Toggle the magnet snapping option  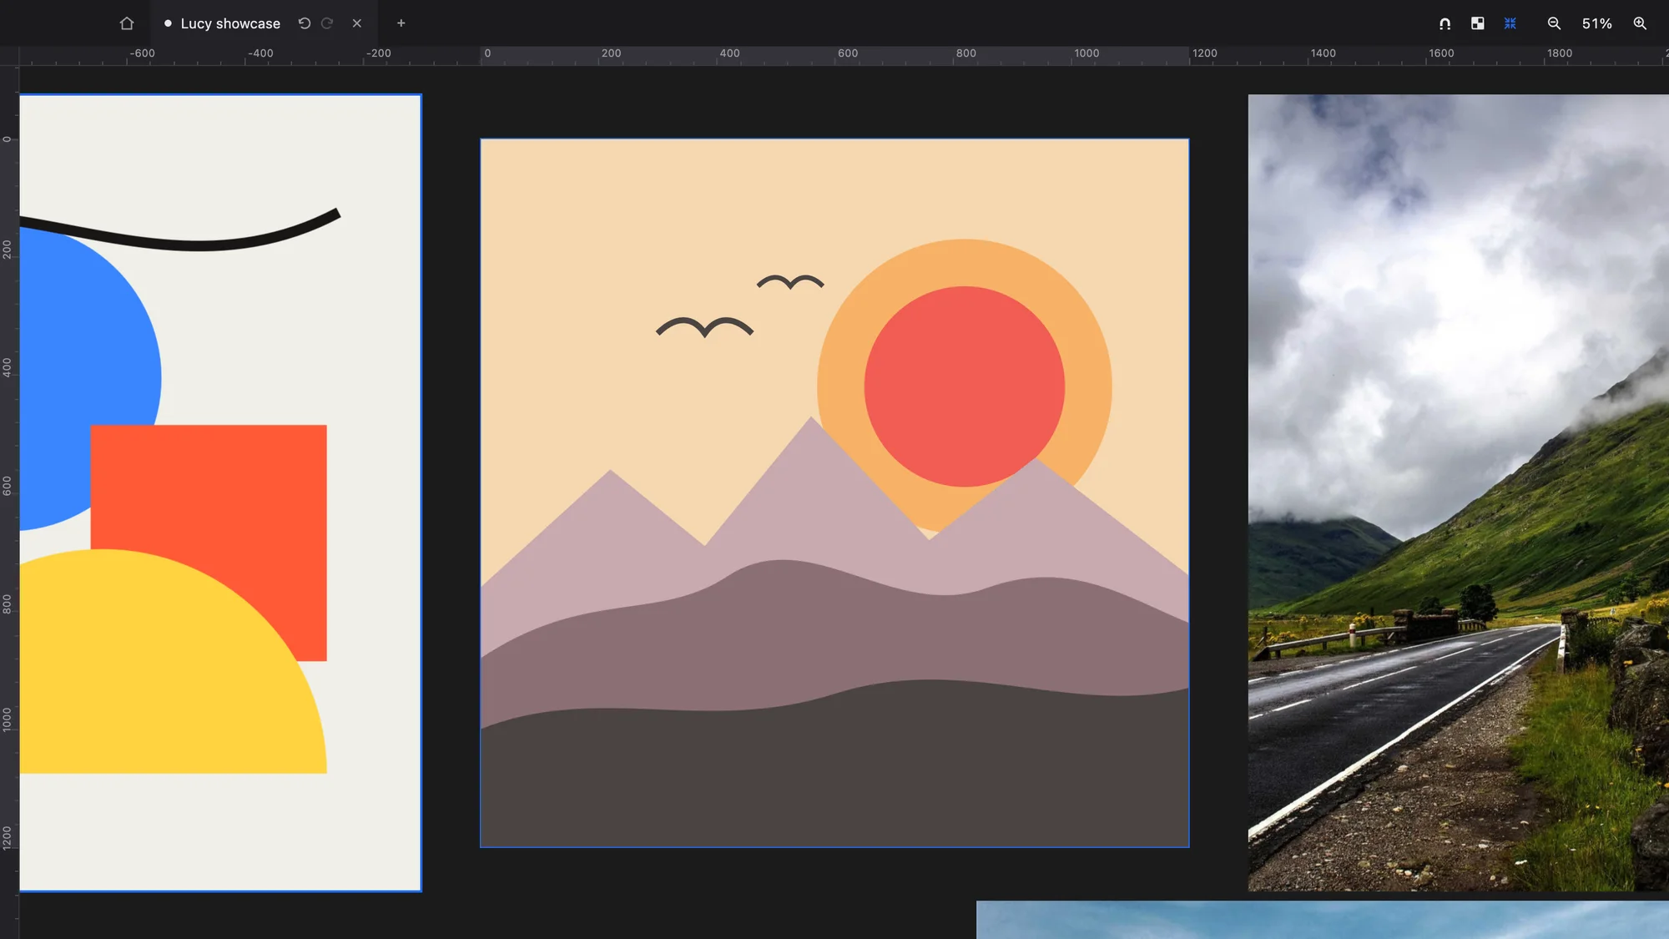point(1445,23)
